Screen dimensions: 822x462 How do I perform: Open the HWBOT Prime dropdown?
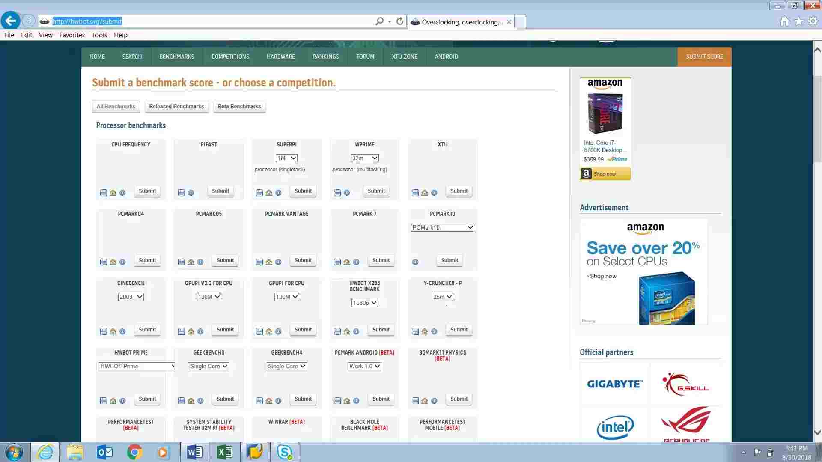pyautogui.click(x=137, y=366)
